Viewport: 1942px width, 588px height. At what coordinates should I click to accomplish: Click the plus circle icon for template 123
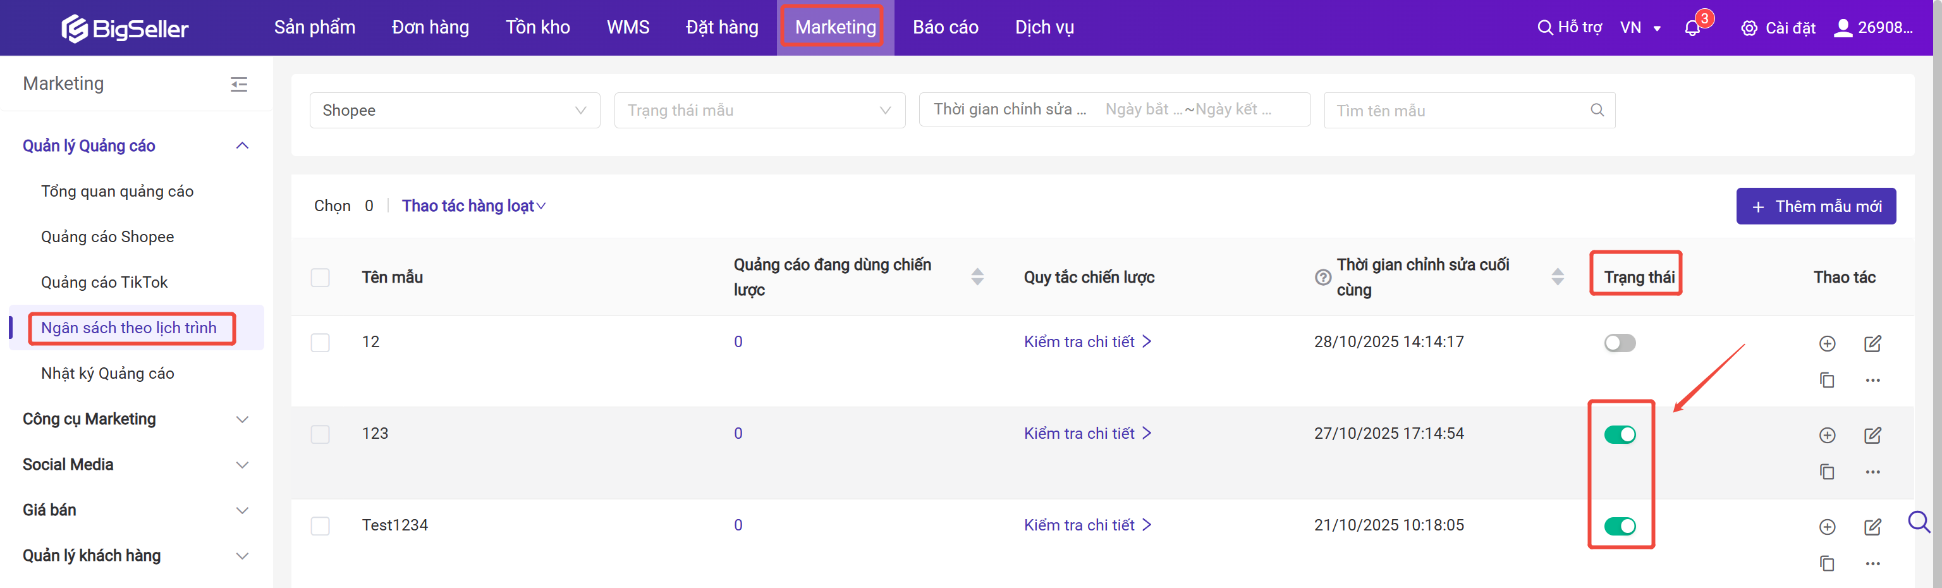(1827, 435)
